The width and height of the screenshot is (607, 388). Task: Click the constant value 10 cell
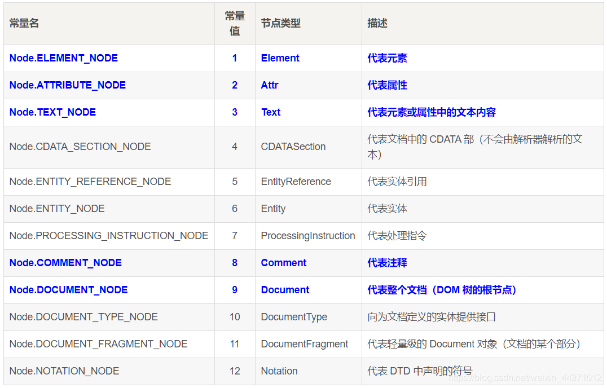(235, 317)
